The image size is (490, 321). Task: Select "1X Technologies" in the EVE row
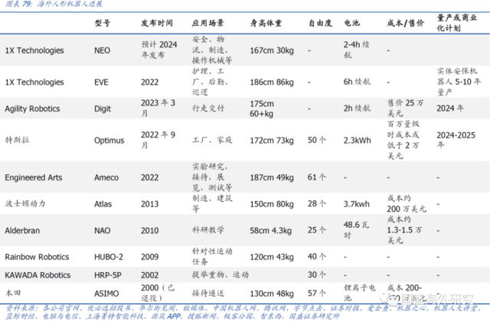pyautogui.click(x=34, y=83)
